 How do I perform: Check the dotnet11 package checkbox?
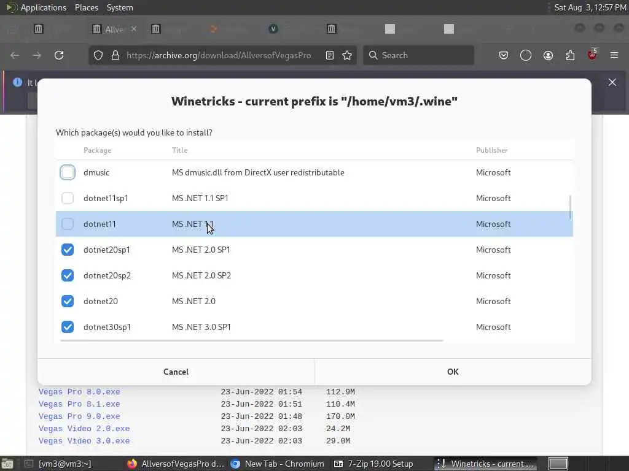coord(68,224)
